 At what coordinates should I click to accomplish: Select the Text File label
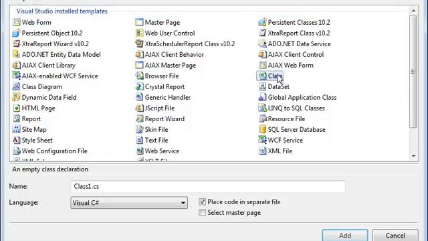pyautogui.click(x=156, y=140)
